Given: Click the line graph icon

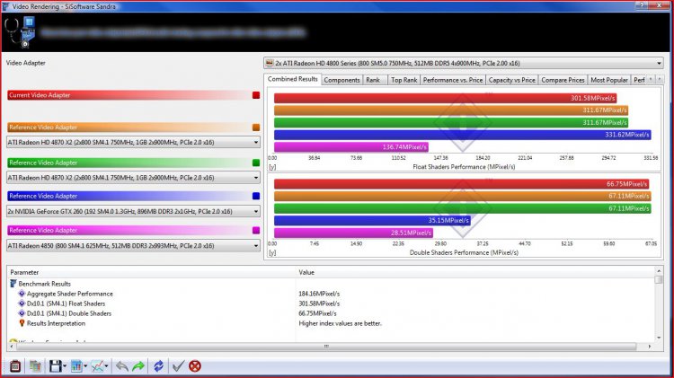Looking at the screenshot, I should click(98, 366).
